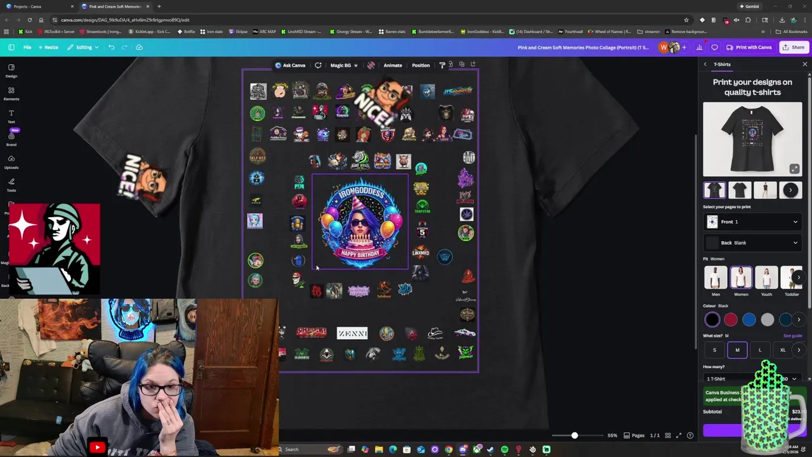
Task: Pick the blue colour swatch
Action: [x=749, y=320]
